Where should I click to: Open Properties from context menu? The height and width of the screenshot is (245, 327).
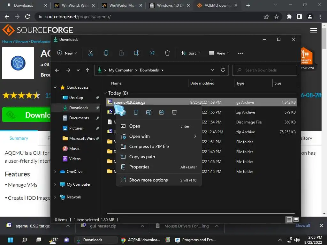159,167
